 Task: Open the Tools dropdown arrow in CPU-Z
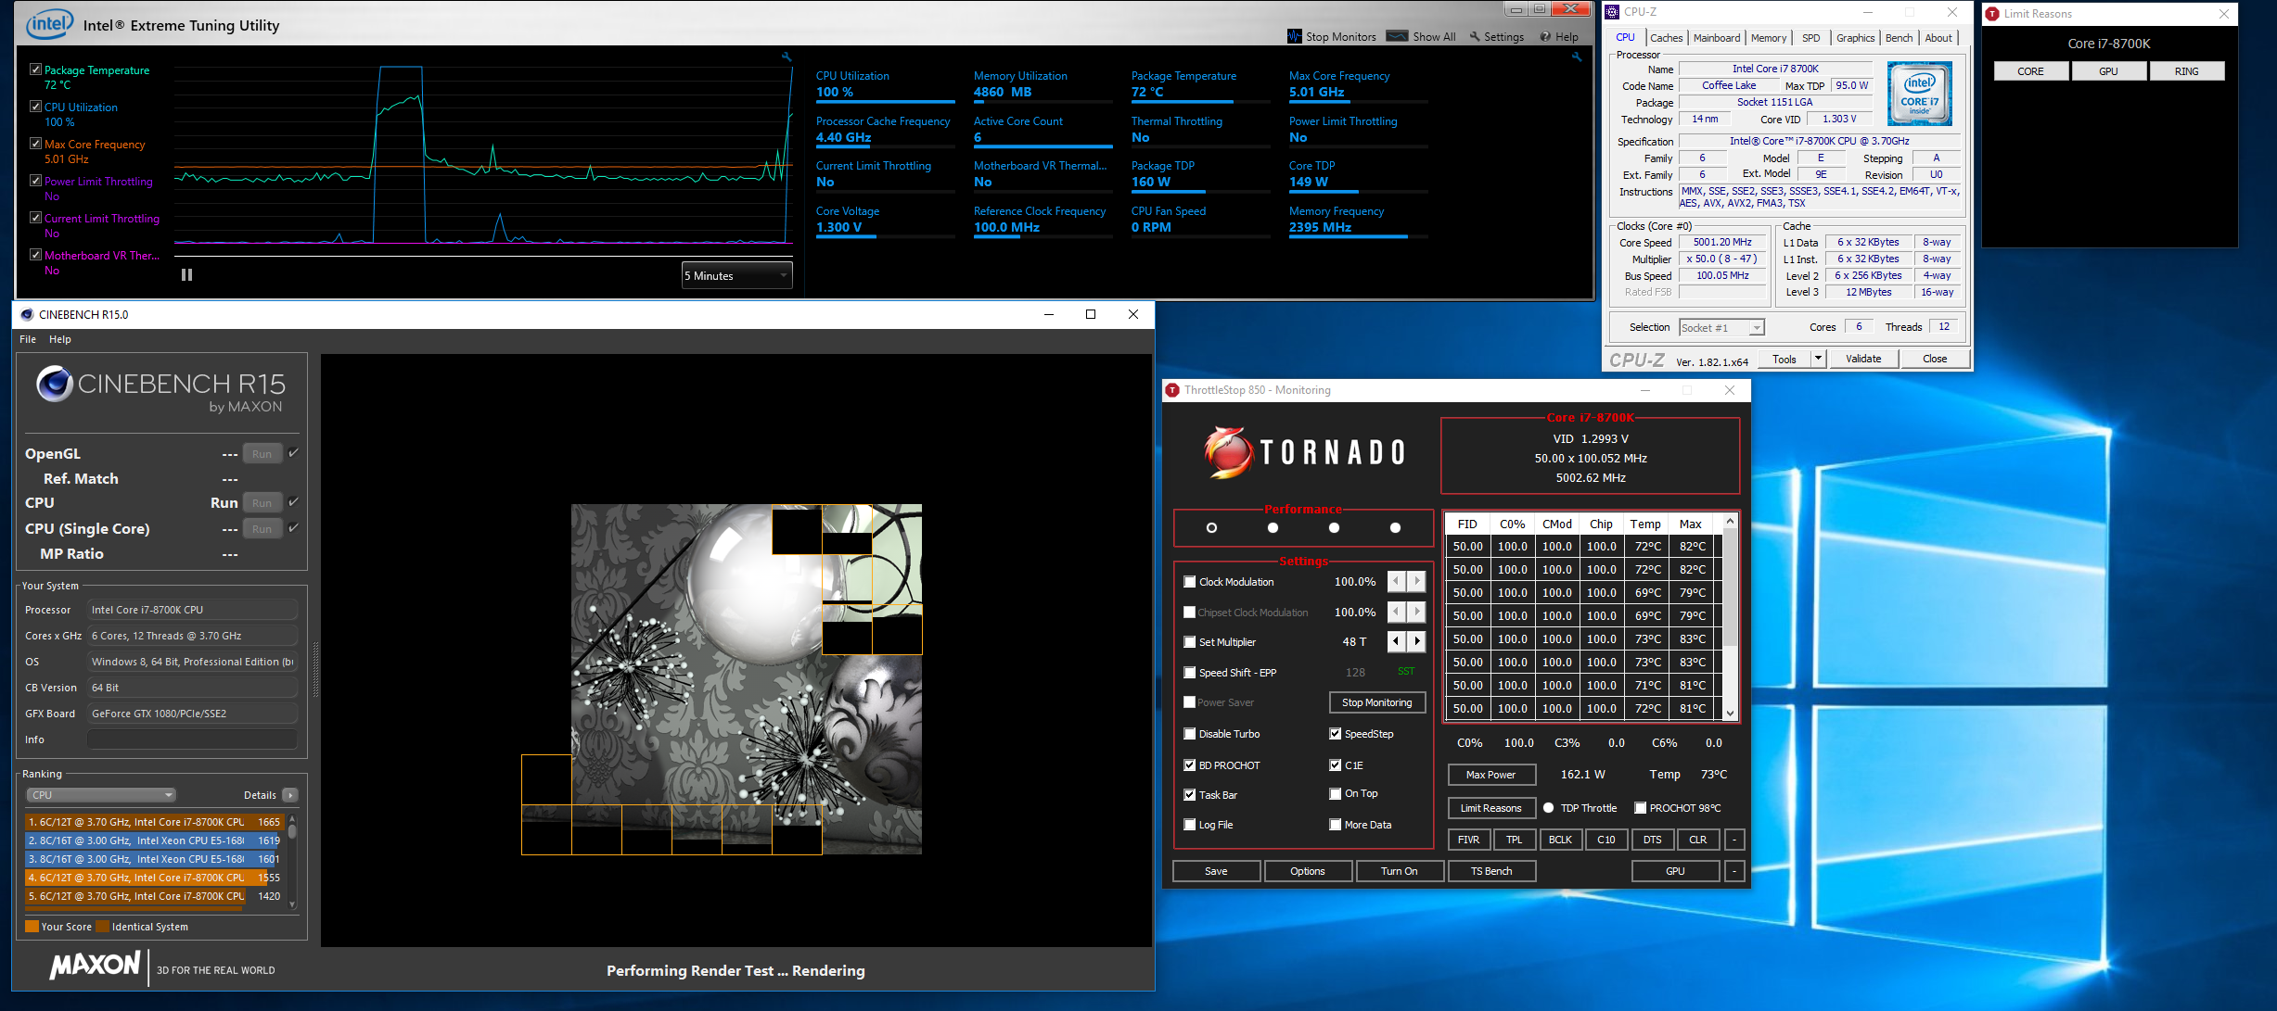point(1818,359)
